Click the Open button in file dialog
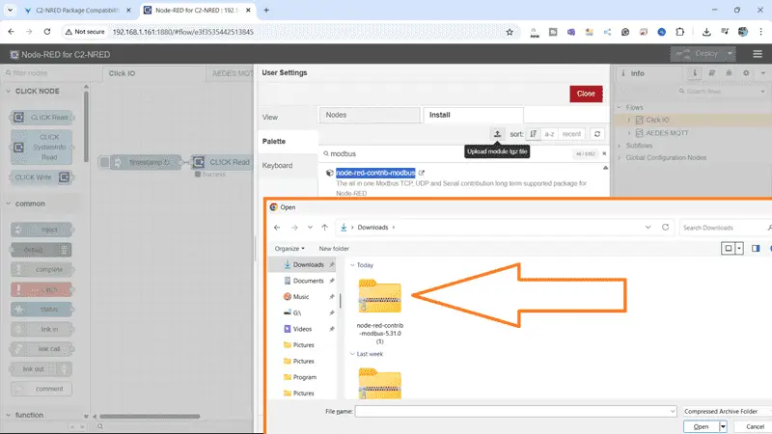772x434 pixels. coord(702,426)
